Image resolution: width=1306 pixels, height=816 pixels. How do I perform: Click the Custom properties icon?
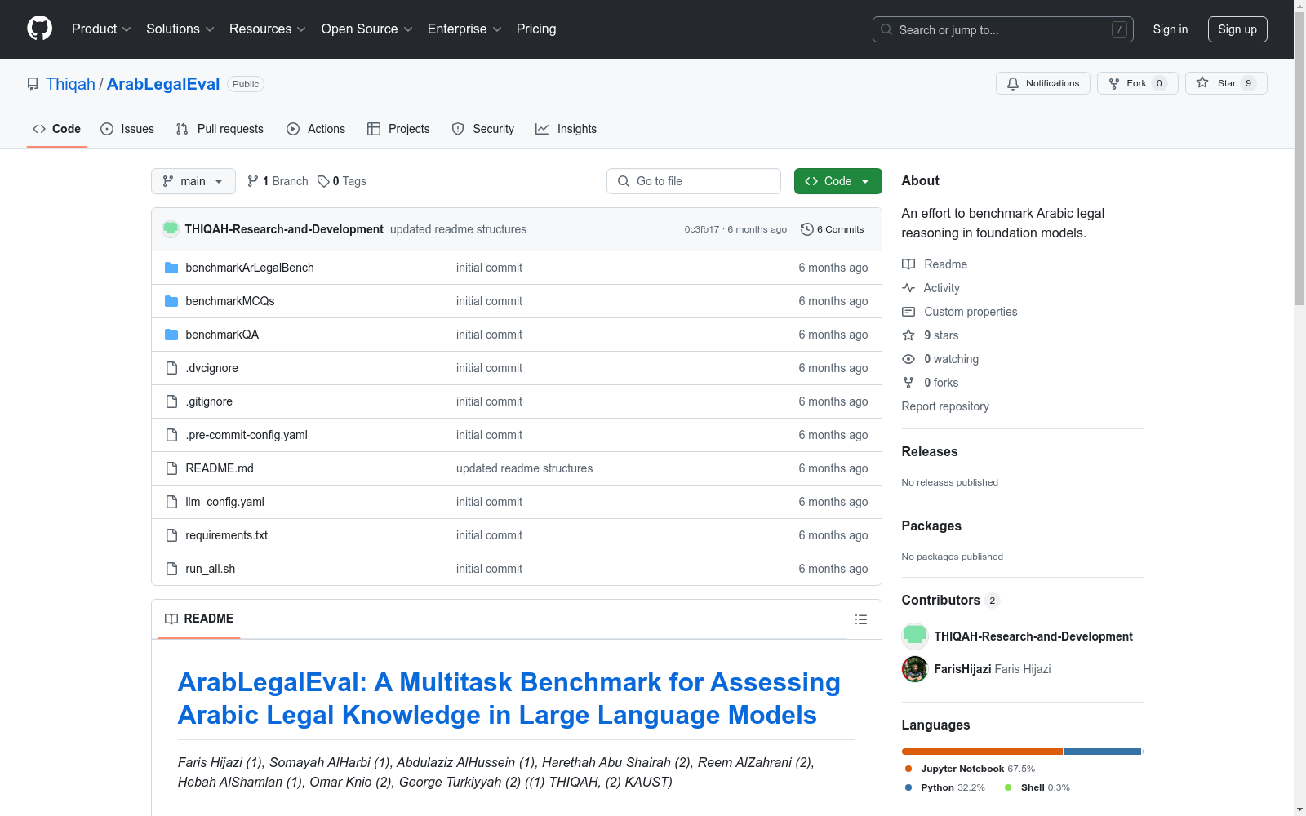point(908,312)
